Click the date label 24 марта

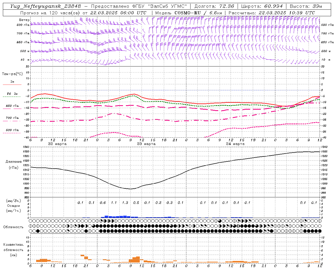tap(235, 144)
